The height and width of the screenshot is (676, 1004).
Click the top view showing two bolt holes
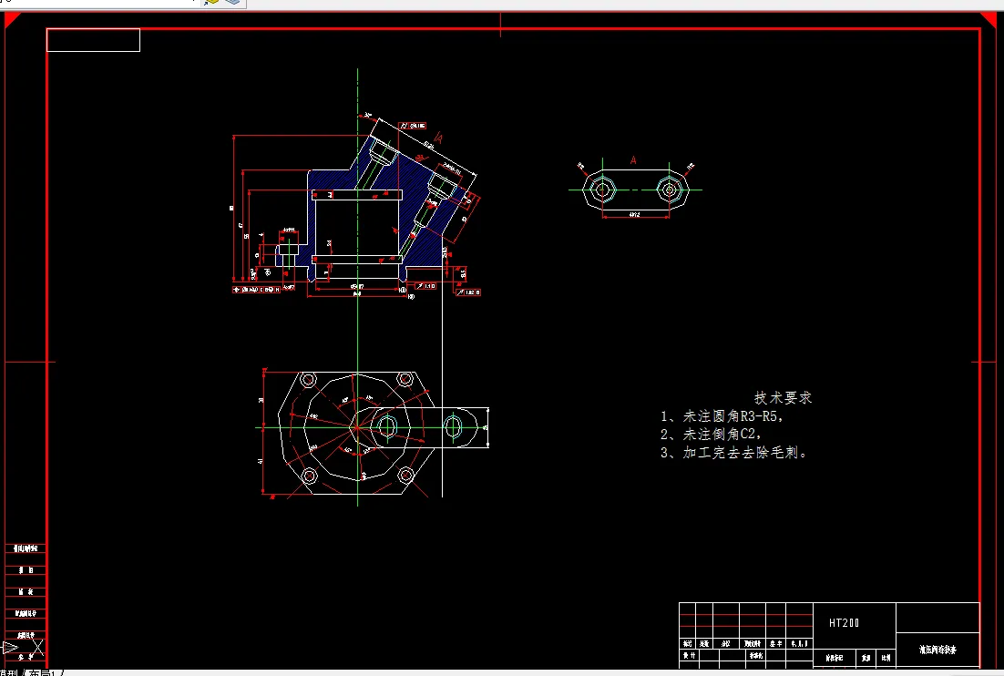click(x=635, y=189)
